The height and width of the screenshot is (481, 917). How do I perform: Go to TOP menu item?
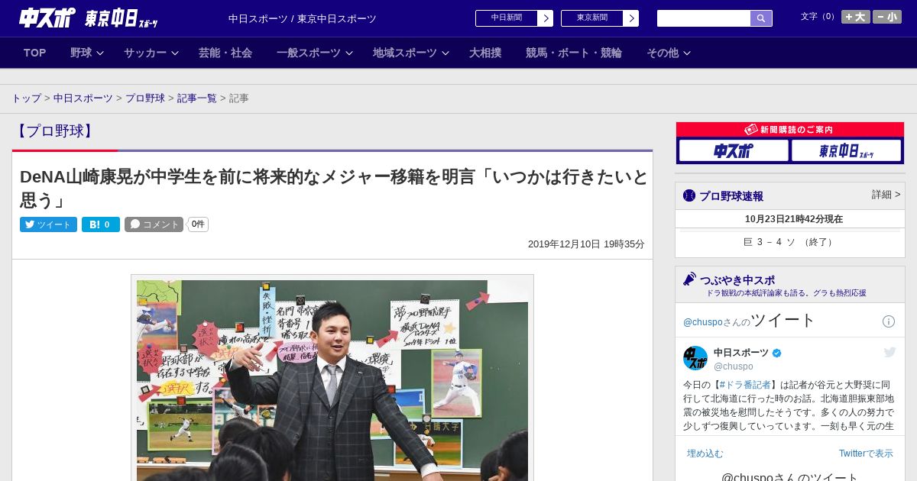click(x=35, y=53)
